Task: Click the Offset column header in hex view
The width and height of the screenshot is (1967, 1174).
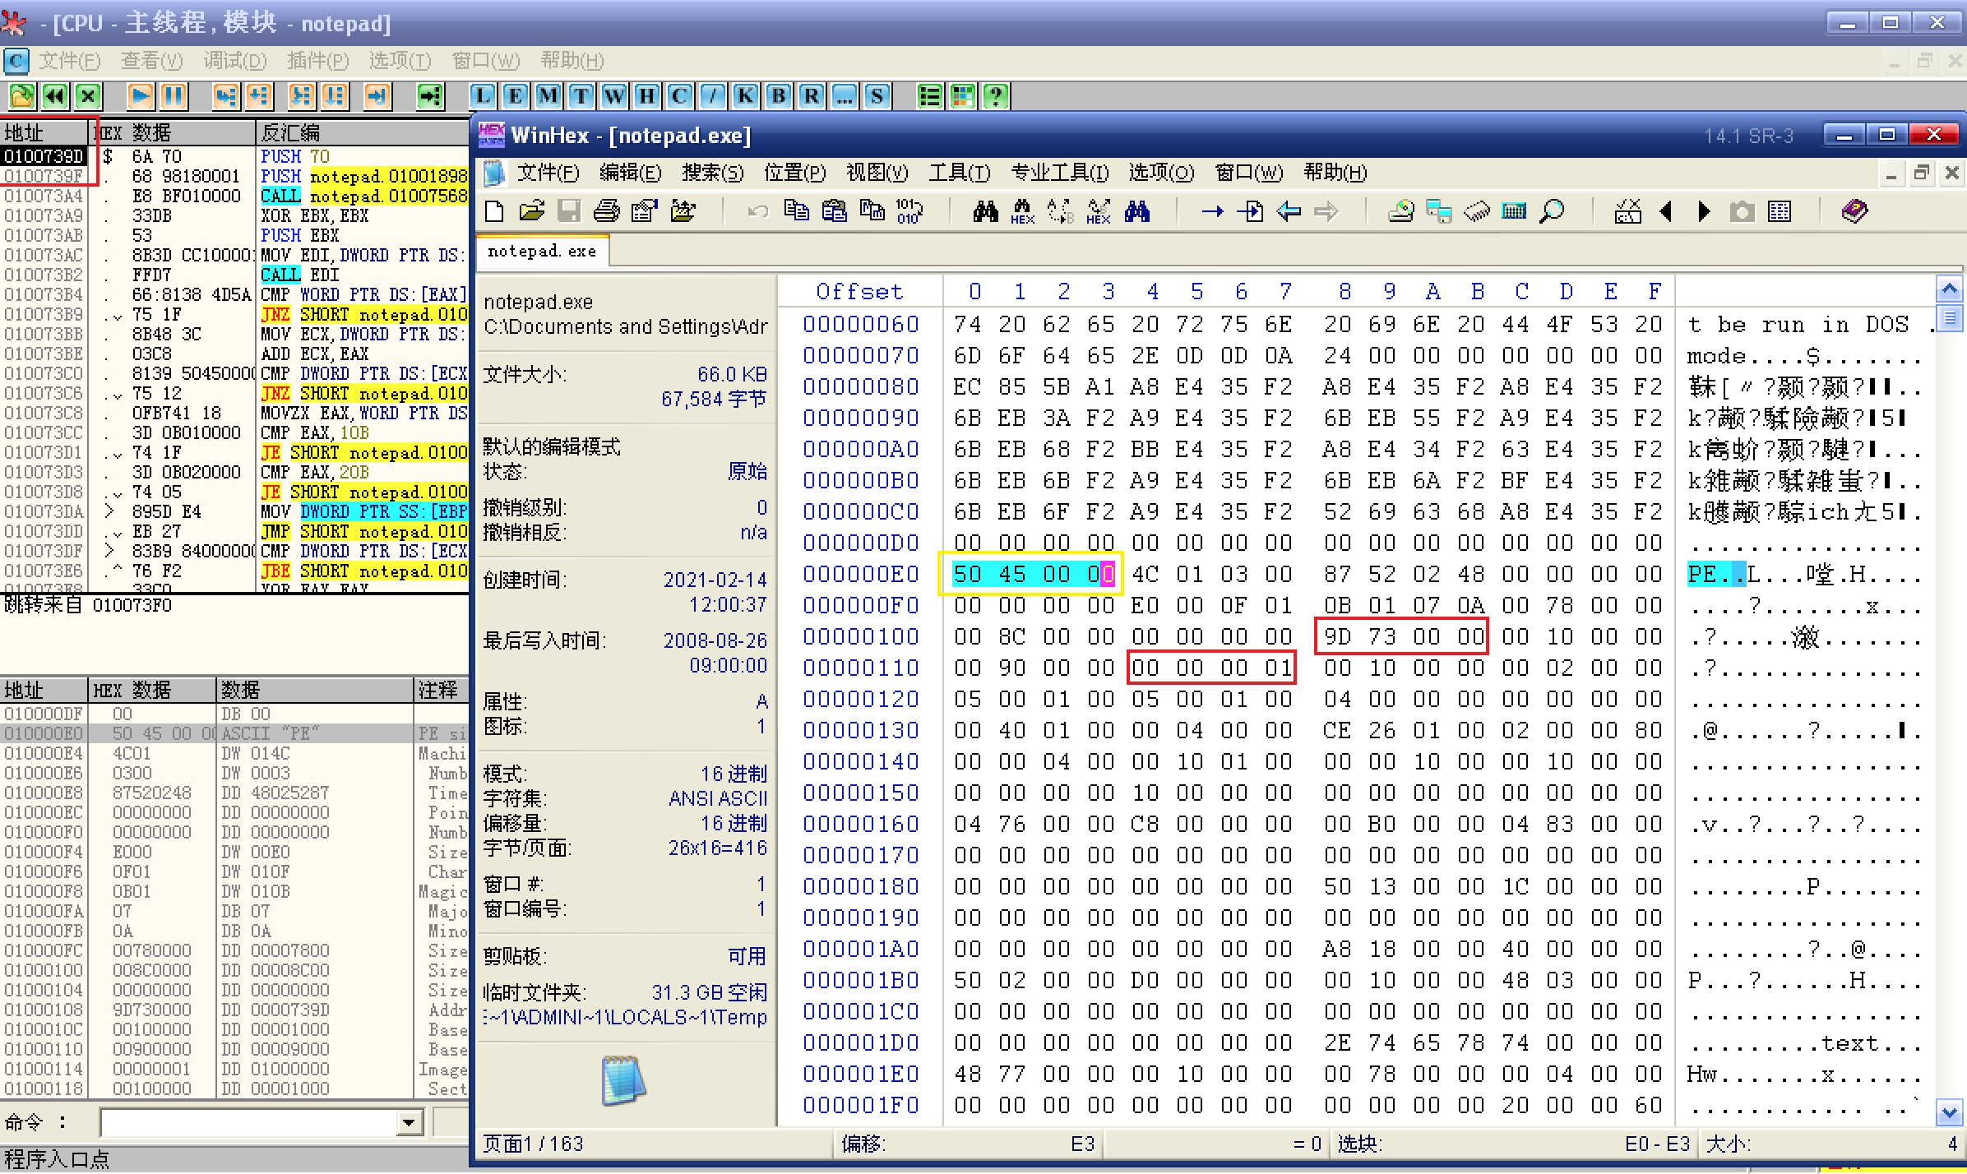Action: (x=859, y=292)
